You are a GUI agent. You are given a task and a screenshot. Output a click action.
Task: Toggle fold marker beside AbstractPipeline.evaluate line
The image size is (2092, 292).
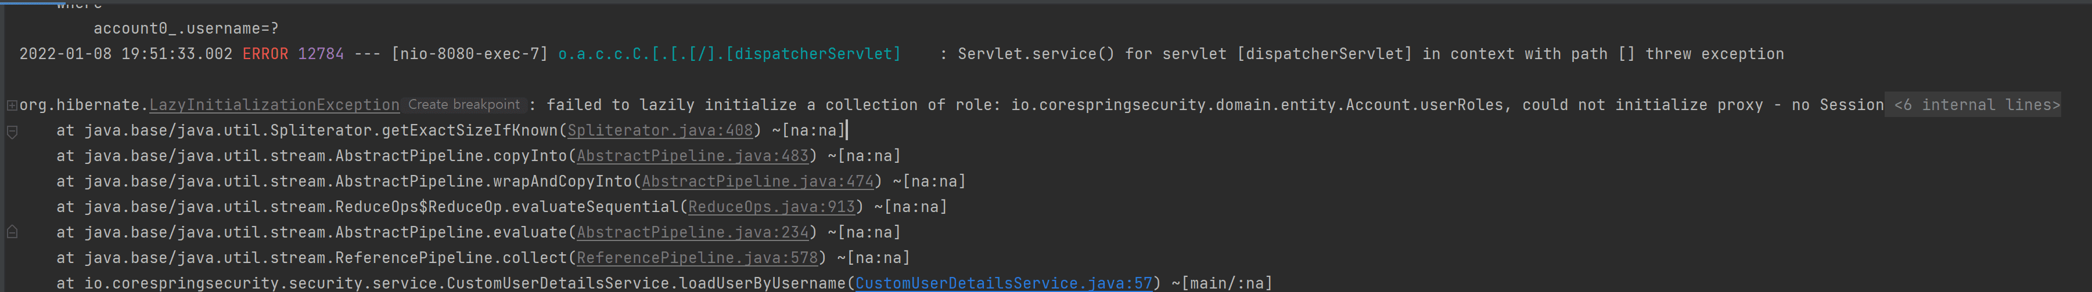tap(12, 233)
